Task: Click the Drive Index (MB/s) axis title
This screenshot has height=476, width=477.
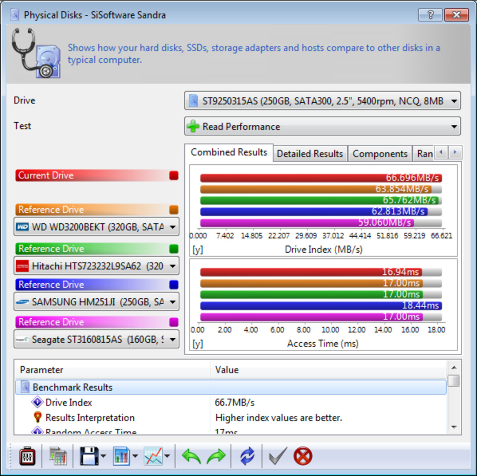Action: tap(323, 249)
